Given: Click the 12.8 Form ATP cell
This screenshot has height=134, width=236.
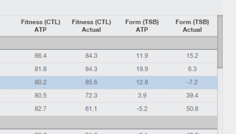Looking at the screenshot, I should [x=142, y=82].
